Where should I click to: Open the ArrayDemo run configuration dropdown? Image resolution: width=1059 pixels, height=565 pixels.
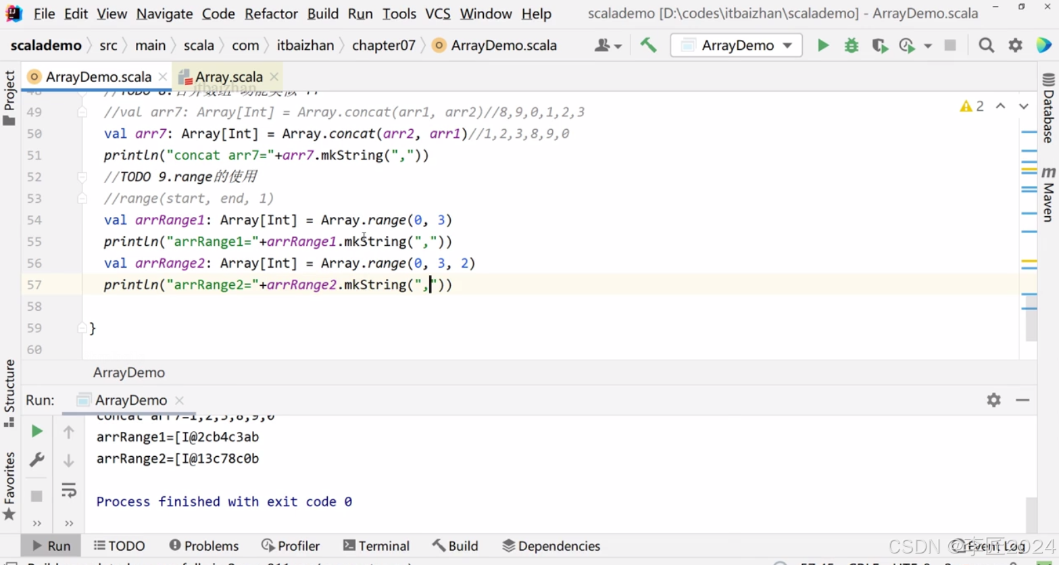[x=736, y=45]
